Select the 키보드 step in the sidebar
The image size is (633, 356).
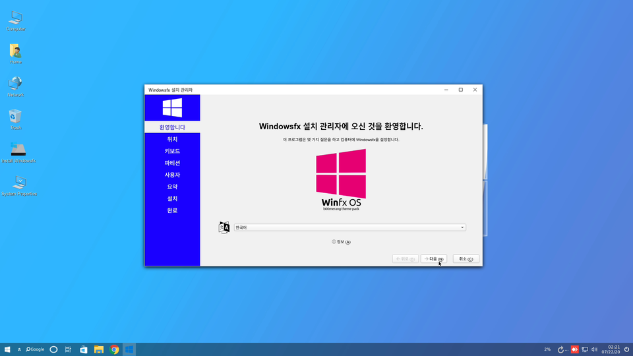pos(172,151)
